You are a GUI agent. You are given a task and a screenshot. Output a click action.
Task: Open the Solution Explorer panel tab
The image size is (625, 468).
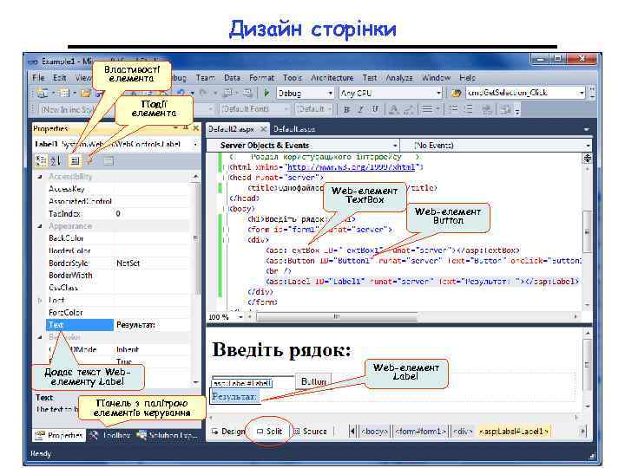coord(168,435)
